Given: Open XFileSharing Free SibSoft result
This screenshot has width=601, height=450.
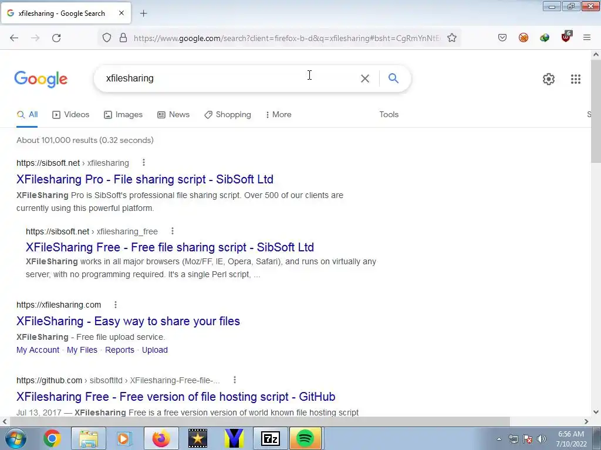Looking at the screenshot, I should coord(170,247).
